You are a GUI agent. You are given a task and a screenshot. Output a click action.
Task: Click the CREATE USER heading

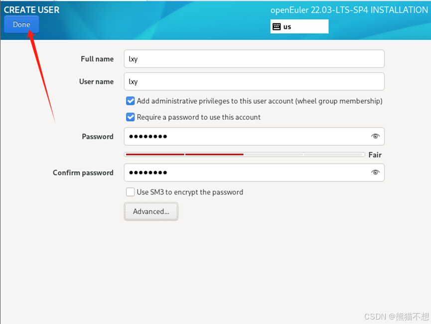31,10
